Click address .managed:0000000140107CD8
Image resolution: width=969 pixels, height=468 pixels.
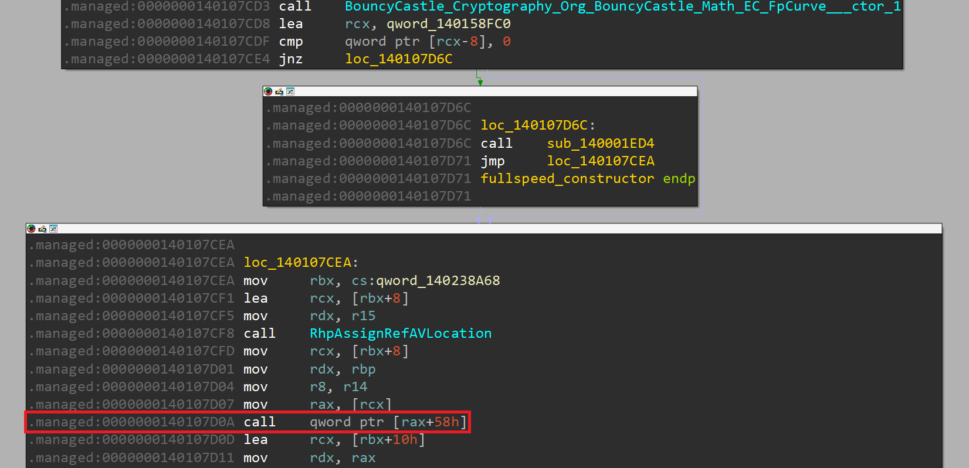167,24
